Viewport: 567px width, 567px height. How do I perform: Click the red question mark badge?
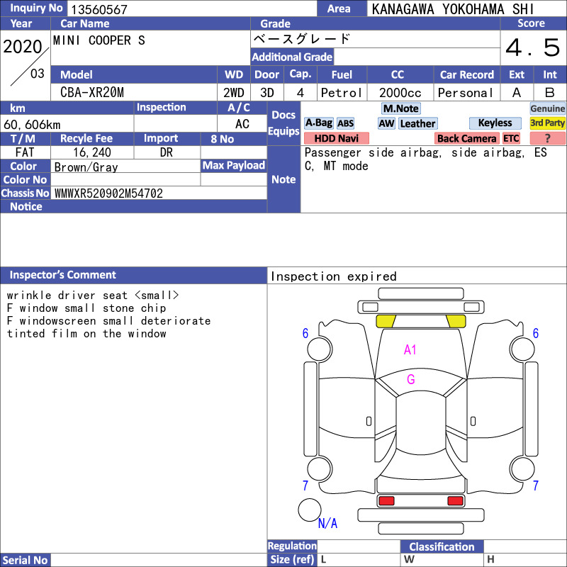(x=547, y=138)
